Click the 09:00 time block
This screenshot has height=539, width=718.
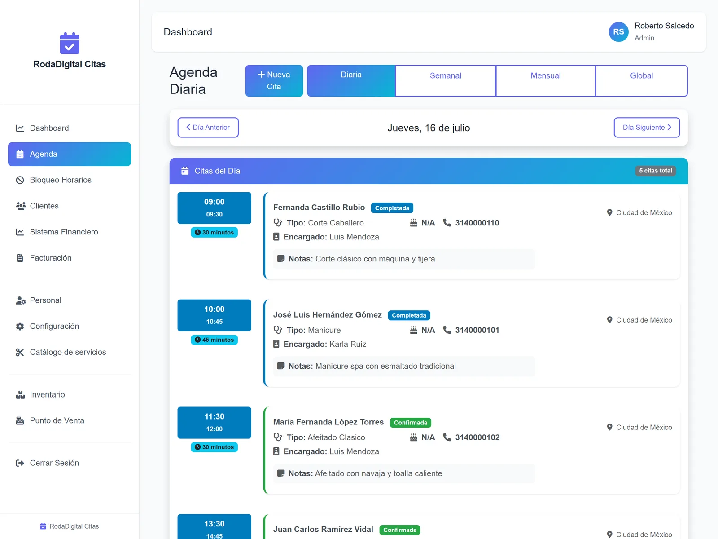coord(215,208)
